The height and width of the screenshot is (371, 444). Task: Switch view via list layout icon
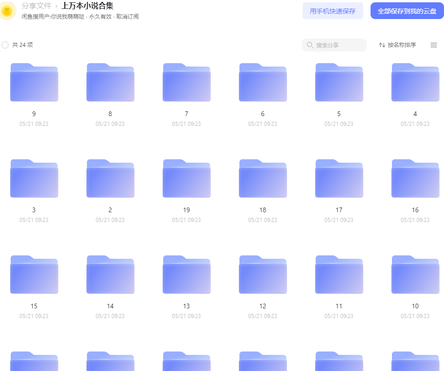point(433,45)
